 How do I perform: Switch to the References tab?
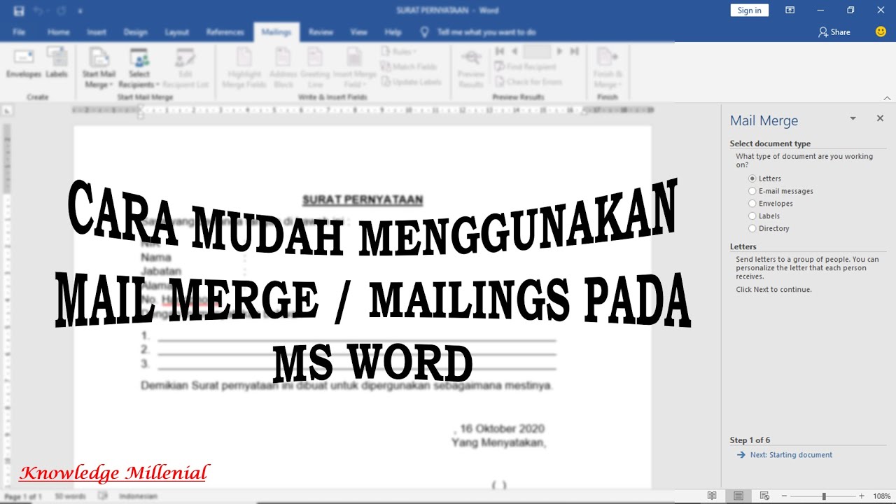coord(225,32)
